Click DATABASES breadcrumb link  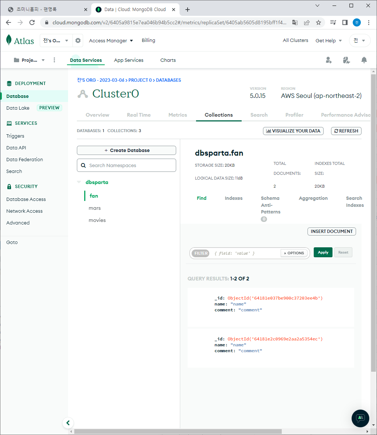click(x=168, y=80)
